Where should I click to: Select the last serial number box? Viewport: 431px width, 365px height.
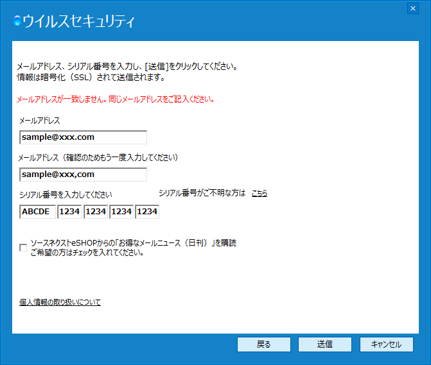tap(147, 212)
